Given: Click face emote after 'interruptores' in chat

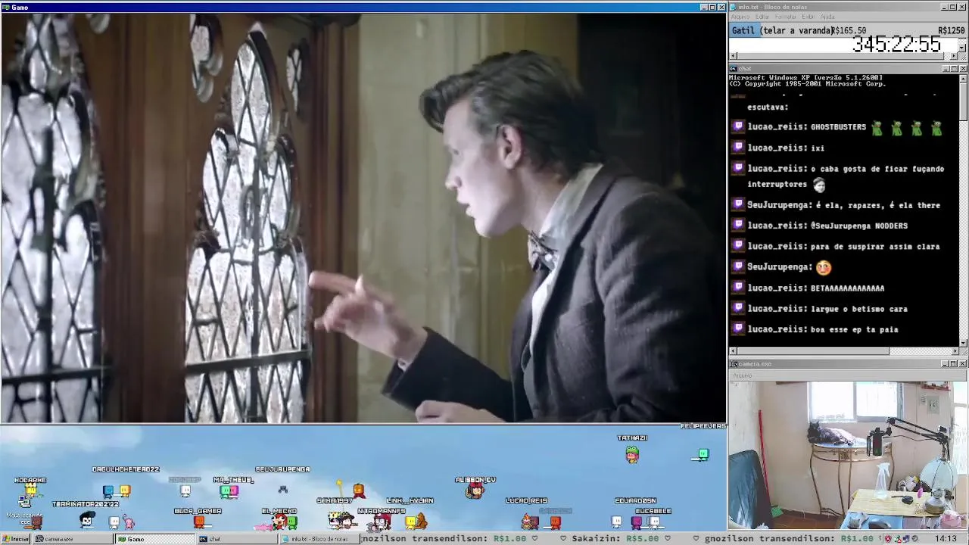Looking at the screenshot, I should (x=818, y=184).
